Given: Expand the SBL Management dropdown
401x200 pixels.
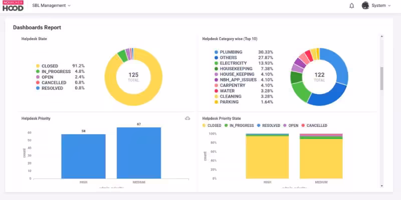Looking at the screenshot, I should (52, 5).
